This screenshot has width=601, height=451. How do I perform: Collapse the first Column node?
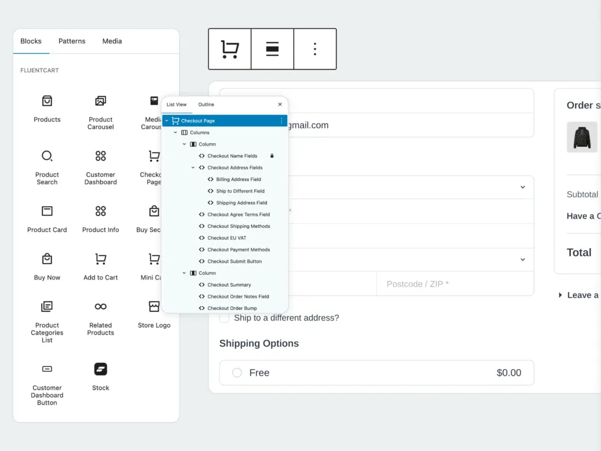[184, 144]
